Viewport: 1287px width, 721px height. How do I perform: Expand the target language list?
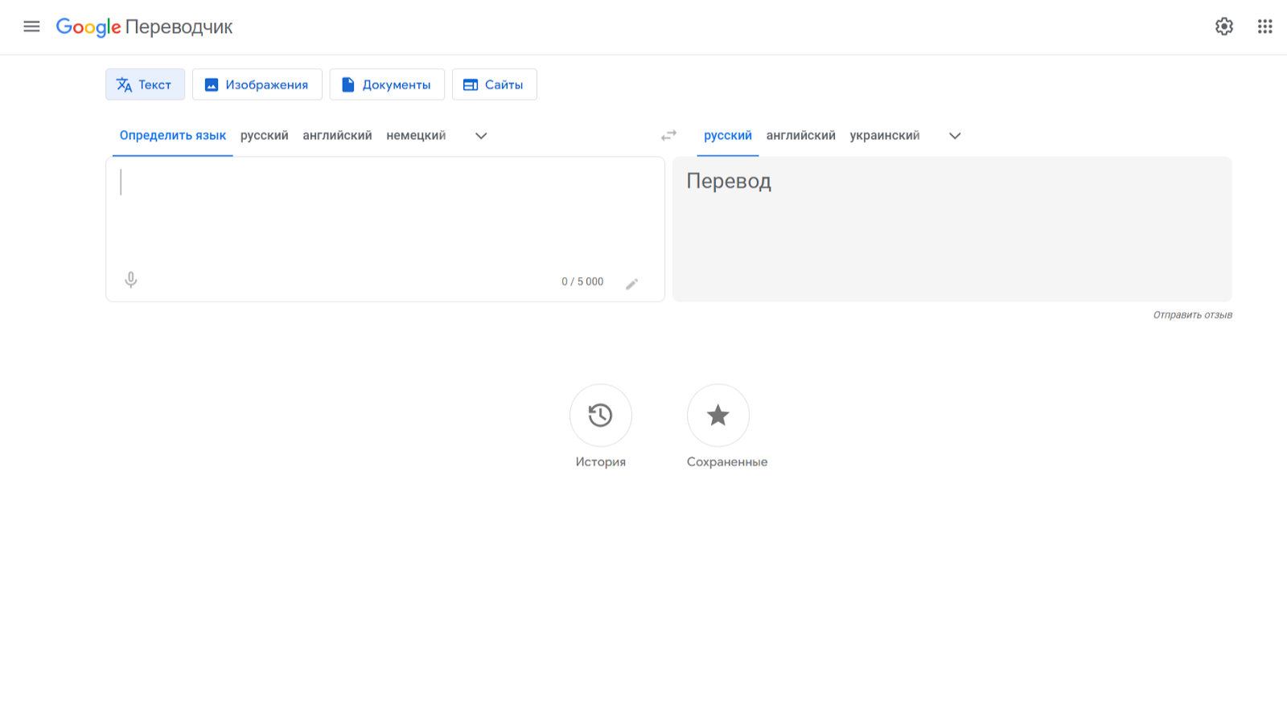coord(955,136)
